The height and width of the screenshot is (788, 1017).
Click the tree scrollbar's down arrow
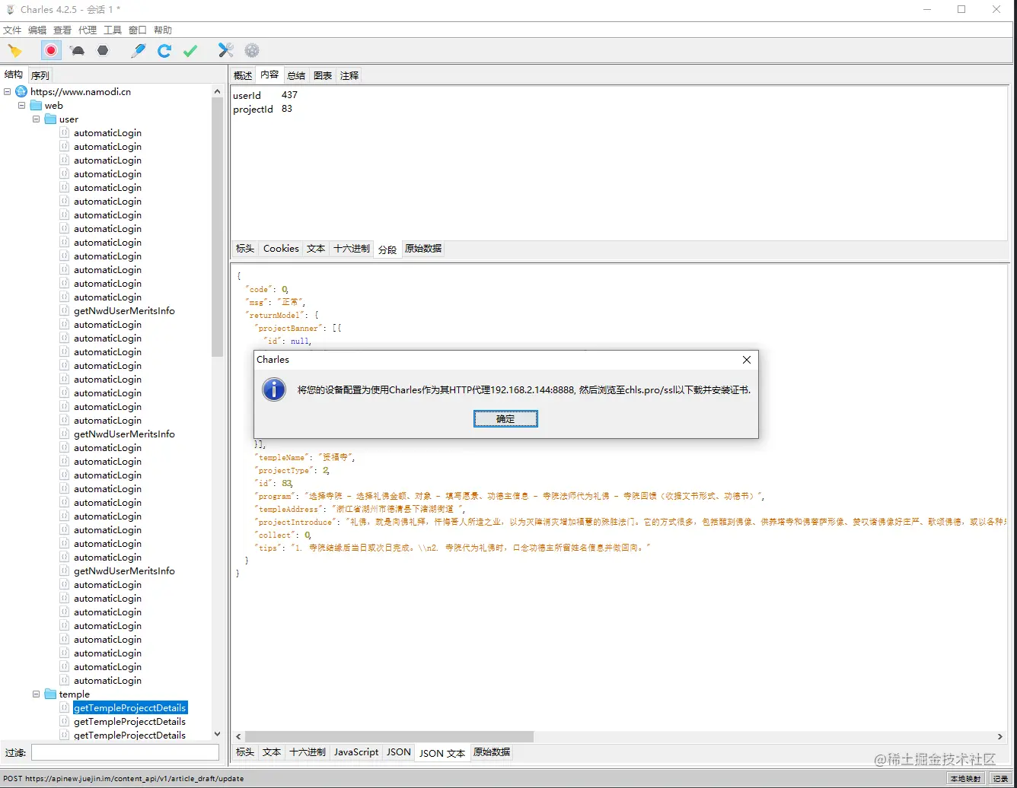pyautogui.click(x=218, y=734)
